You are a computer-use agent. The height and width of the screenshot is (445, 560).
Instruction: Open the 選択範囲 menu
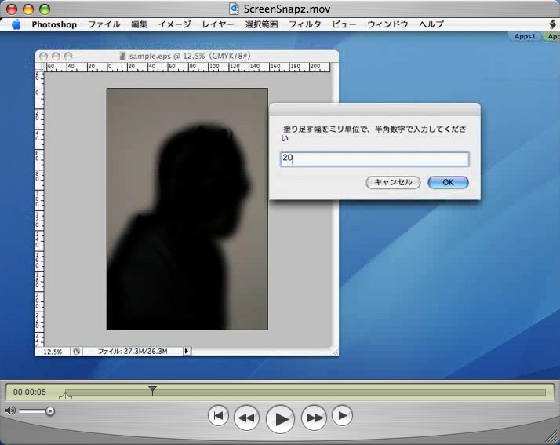pos(261,24)
